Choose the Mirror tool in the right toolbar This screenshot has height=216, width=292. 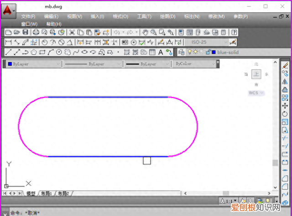(285, 82)
